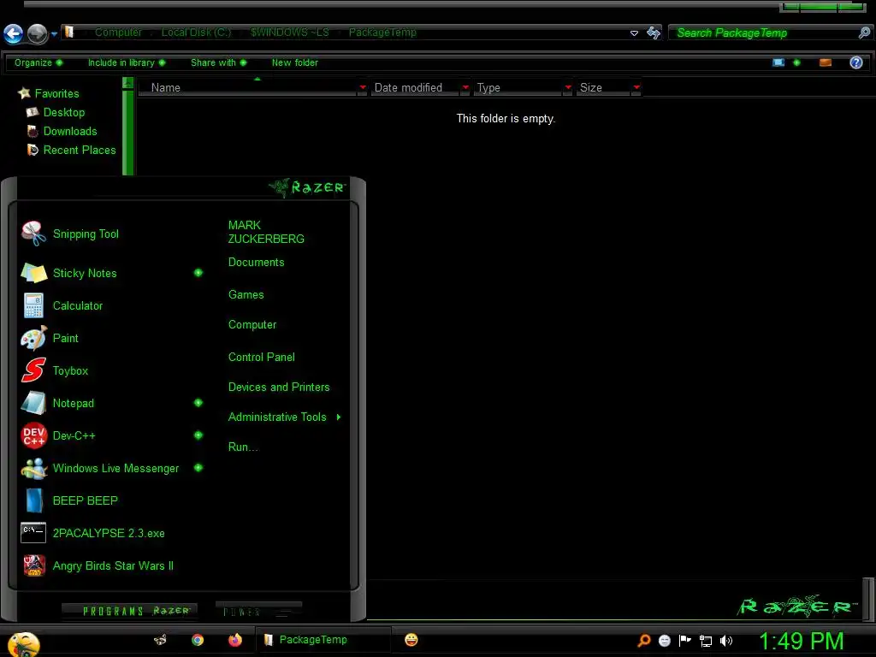Expand the Sticky Notes jump list
This screenshot has height=657, width=876.
198,273
